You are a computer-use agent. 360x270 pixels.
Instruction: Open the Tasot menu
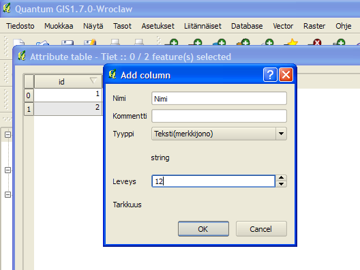(122, 26)
